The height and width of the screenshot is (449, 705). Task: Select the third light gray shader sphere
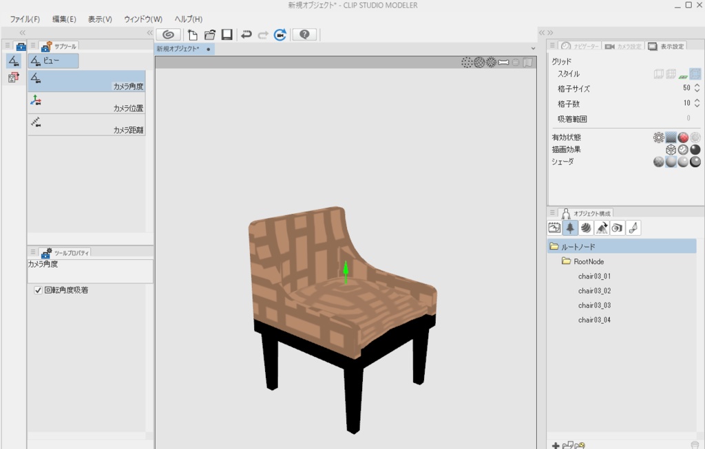(x=683, y=162)
